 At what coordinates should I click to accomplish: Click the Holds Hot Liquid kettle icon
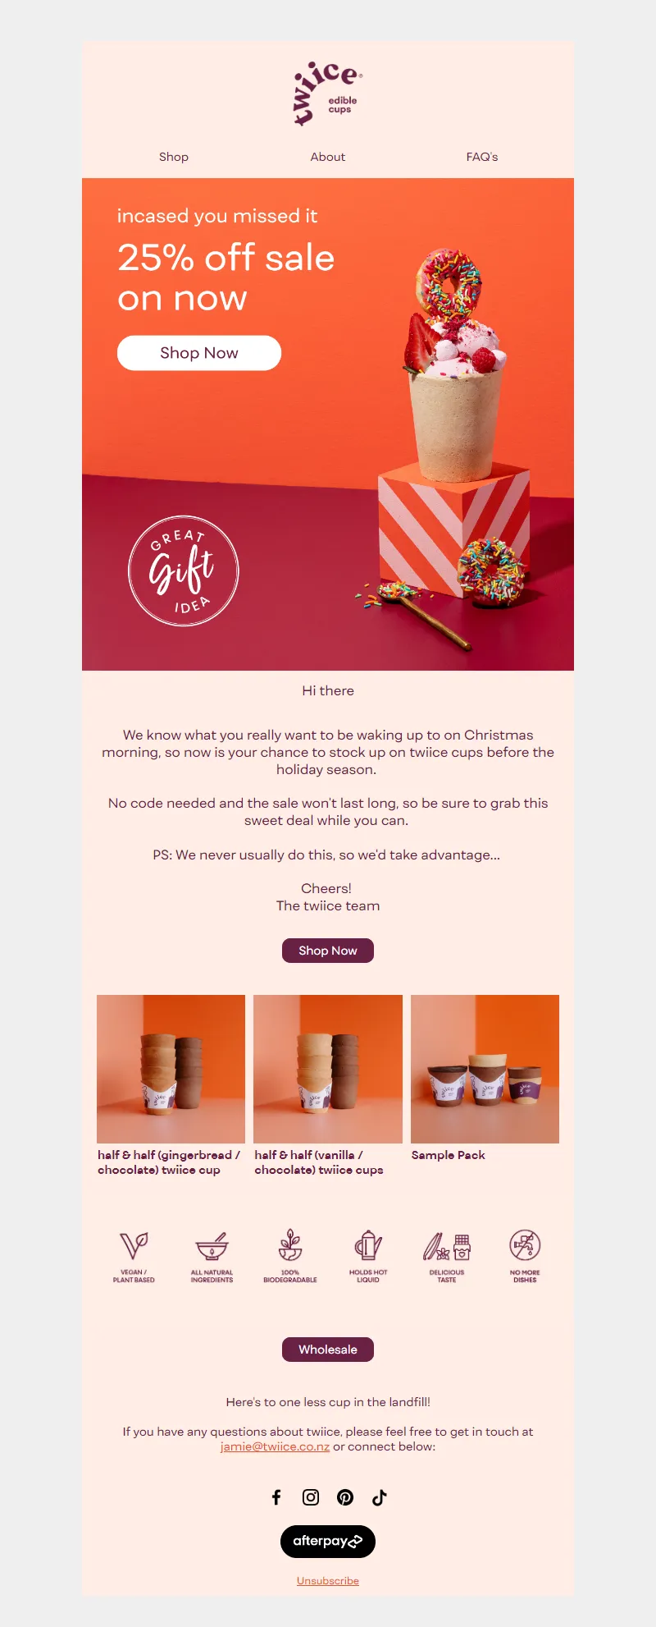pos(368,1245)
